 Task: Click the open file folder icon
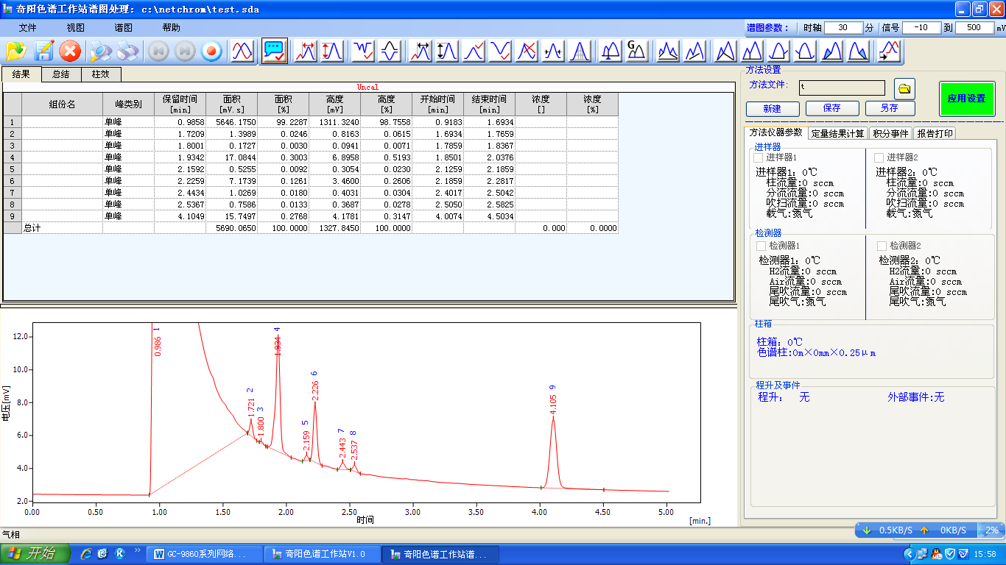click(x=16, y=51)
